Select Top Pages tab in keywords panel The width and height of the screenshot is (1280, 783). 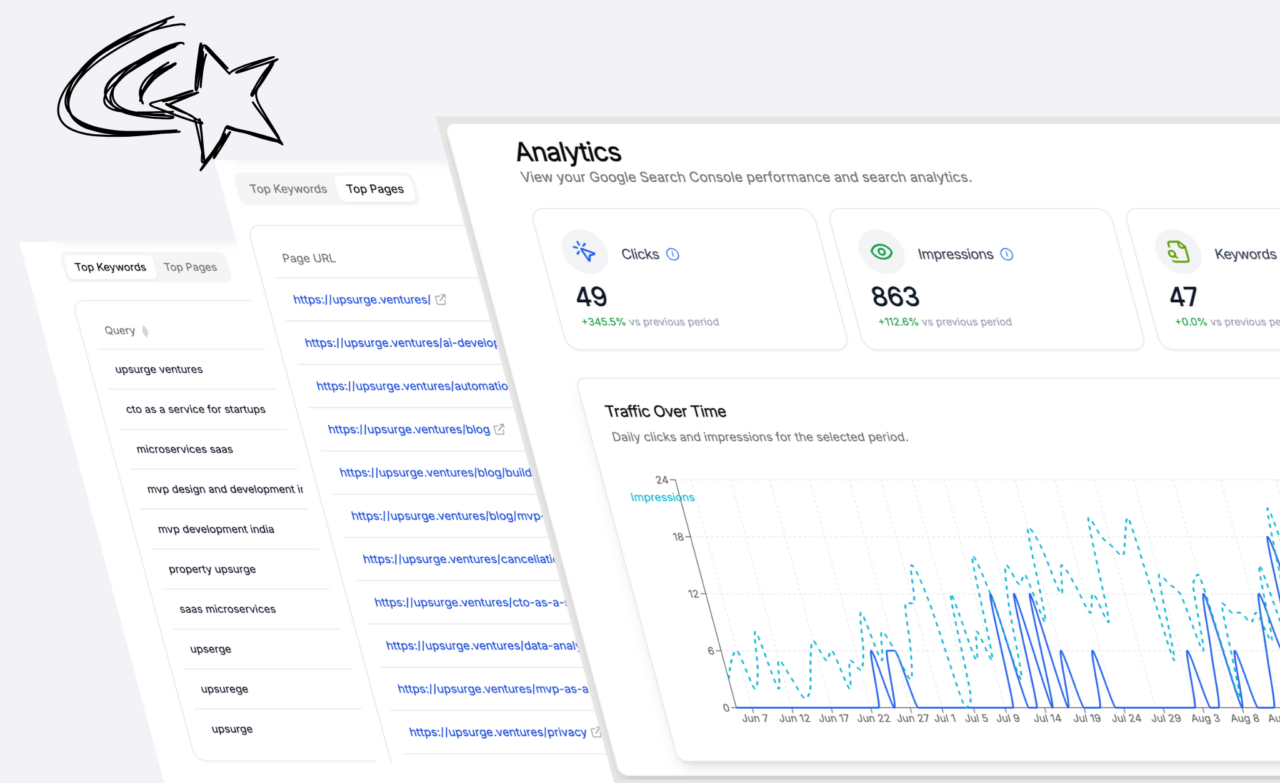coord(190,267)
